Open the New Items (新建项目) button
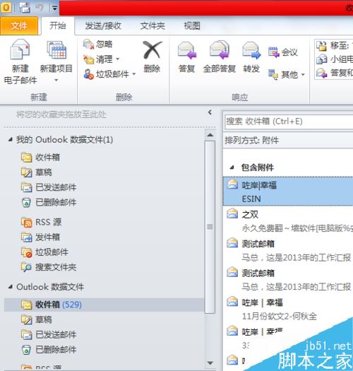 pyautogui.click(x=56, y=61)
